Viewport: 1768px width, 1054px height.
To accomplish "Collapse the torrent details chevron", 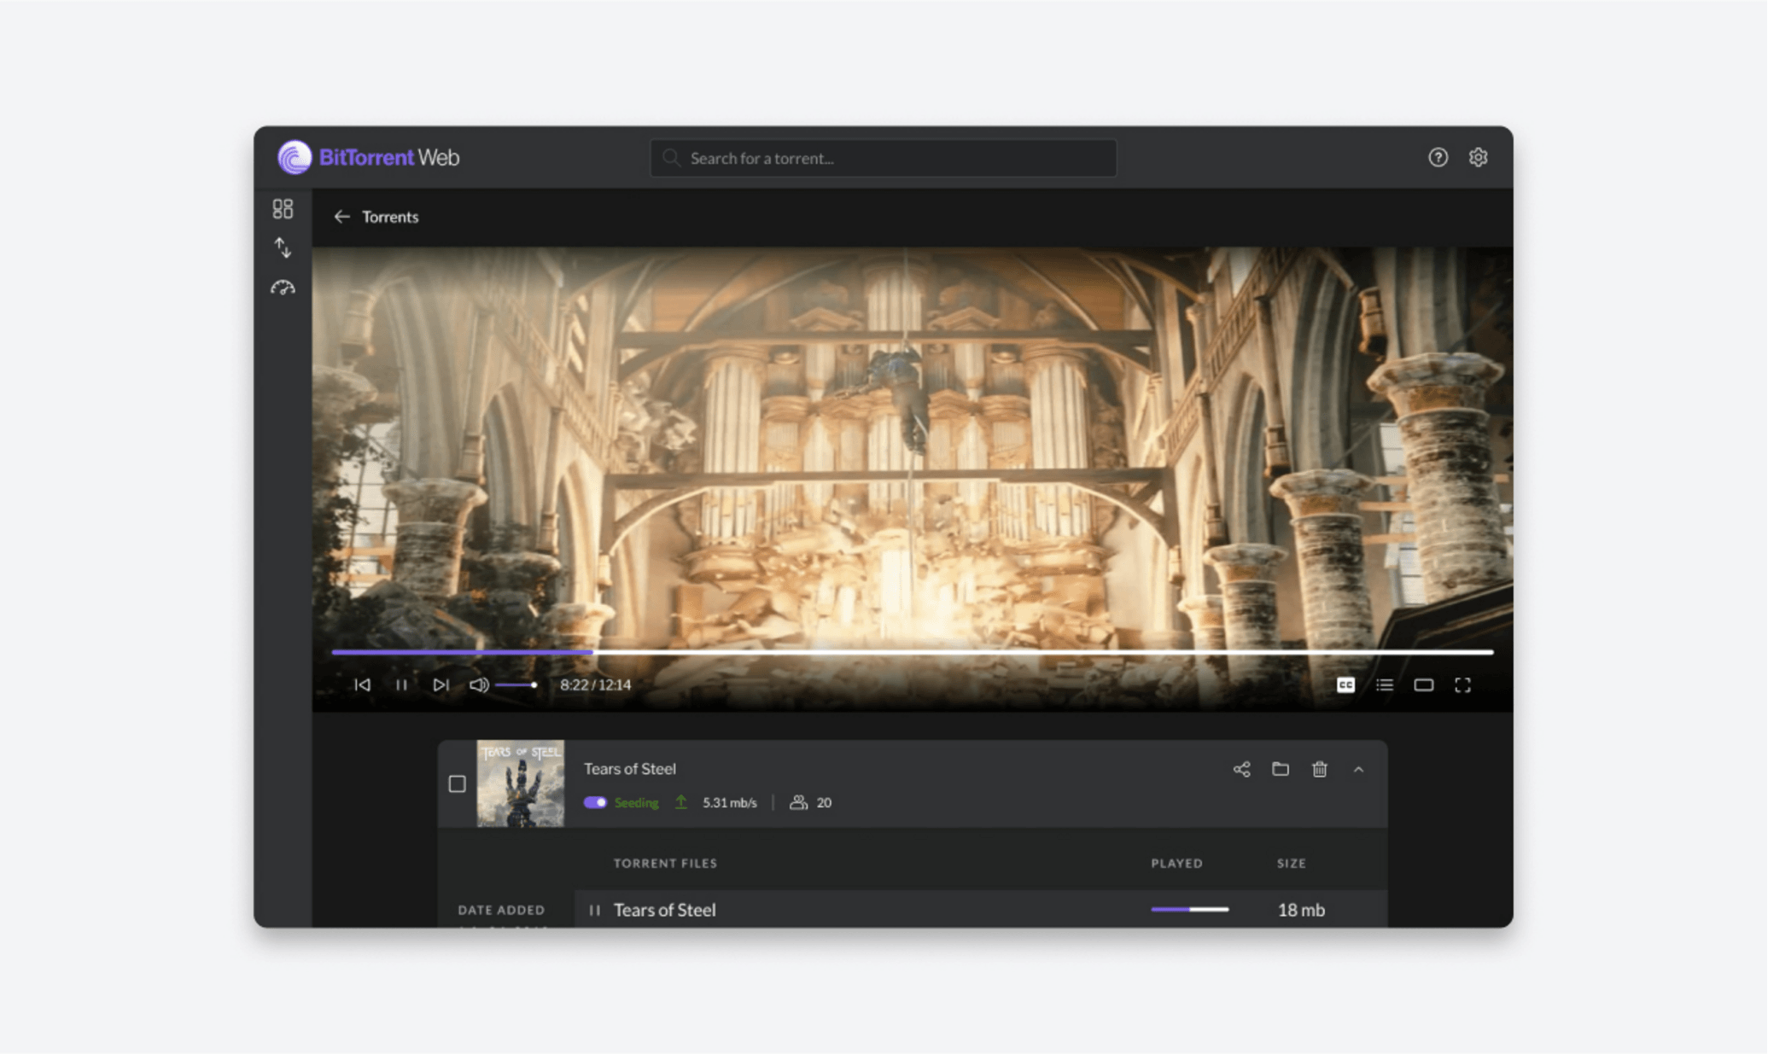I will [1358, 769].
